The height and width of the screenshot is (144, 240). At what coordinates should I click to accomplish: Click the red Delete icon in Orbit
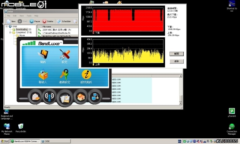[x=44, y=21]
